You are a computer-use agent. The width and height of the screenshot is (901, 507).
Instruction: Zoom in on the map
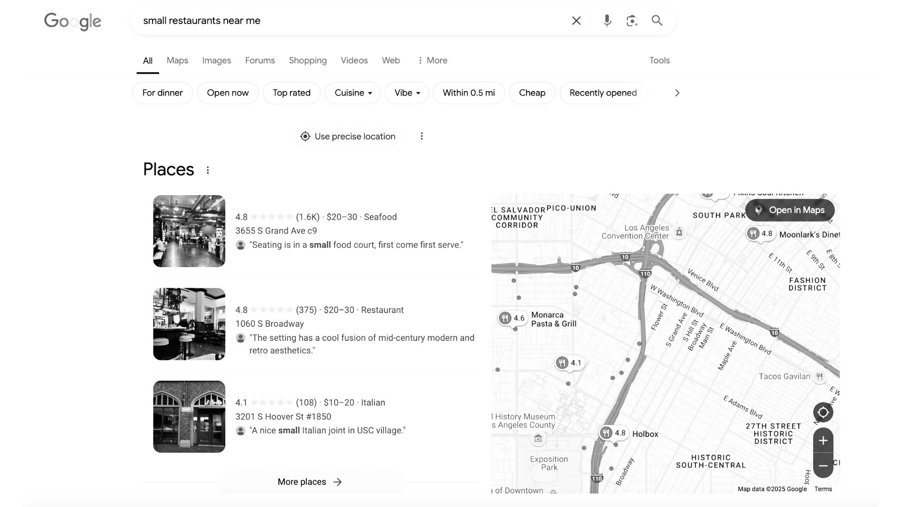pos(823,440)
